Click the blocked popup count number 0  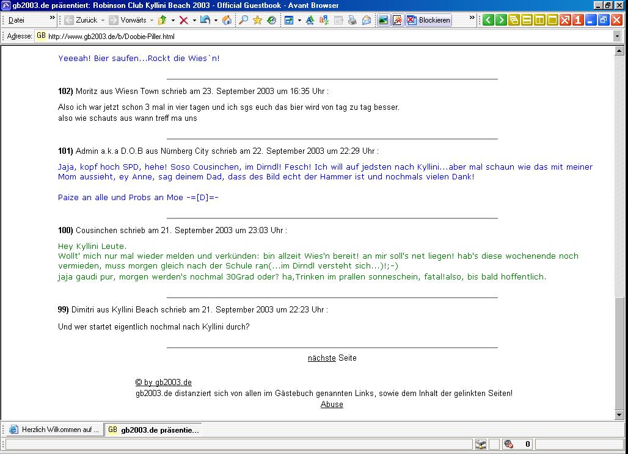tap(527, 444)
